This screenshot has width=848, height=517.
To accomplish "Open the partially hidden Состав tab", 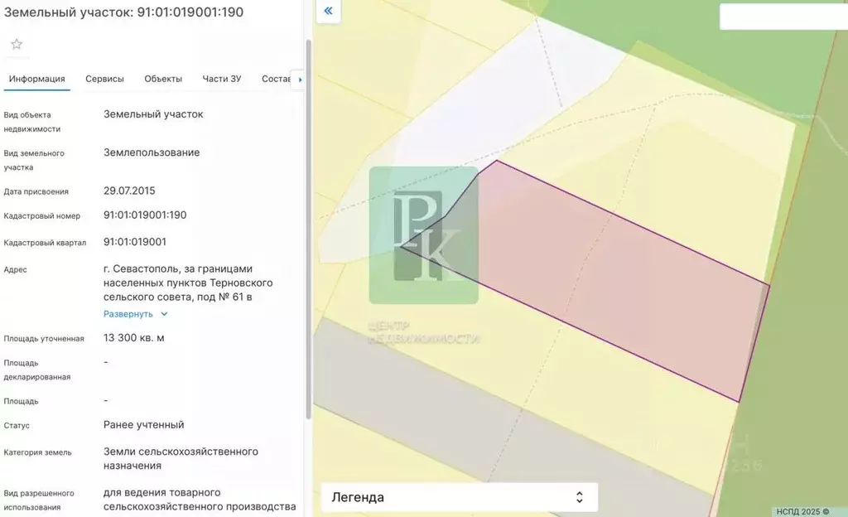I will 276,79.
